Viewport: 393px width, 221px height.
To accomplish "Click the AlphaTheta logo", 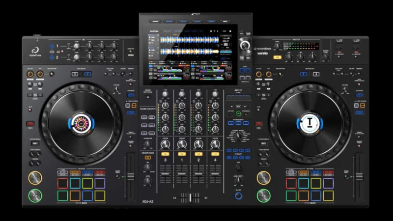I will tap(35, 52).
